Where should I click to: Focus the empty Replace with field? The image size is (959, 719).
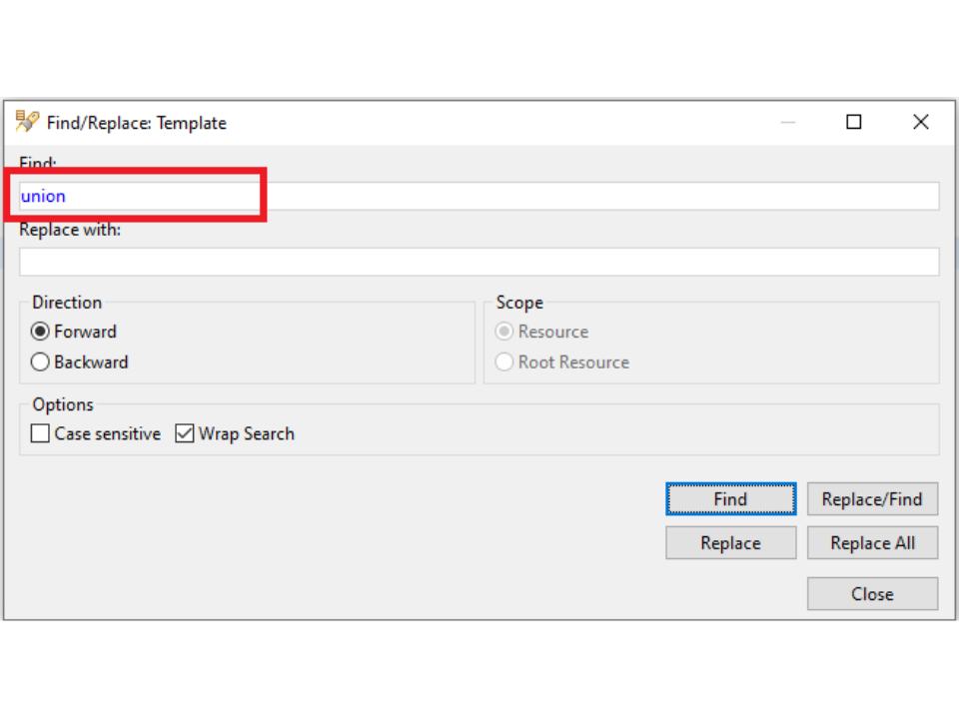[x=479, y=262]
